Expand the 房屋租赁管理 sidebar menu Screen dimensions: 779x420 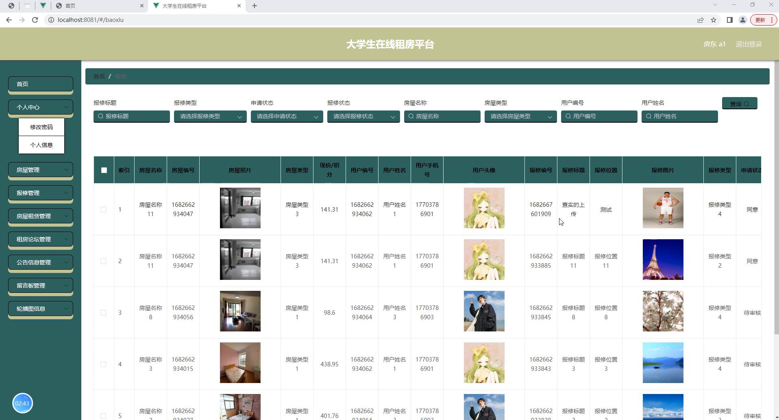(x=41, y=216)
